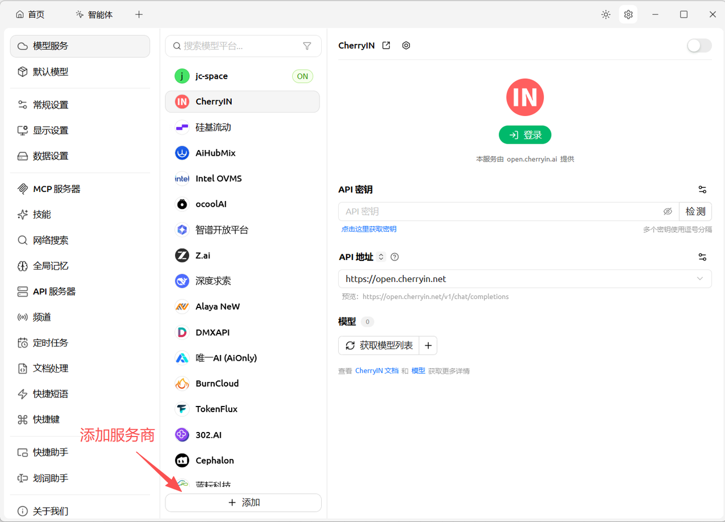Viewport: 725px width, 522px height.
Task: Open 快捷短语 settings section
Action: pos(80,393)
